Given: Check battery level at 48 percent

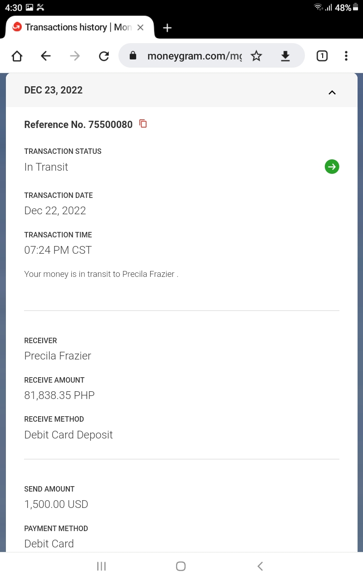Looking at the screenshot, I should coord(343,7).
